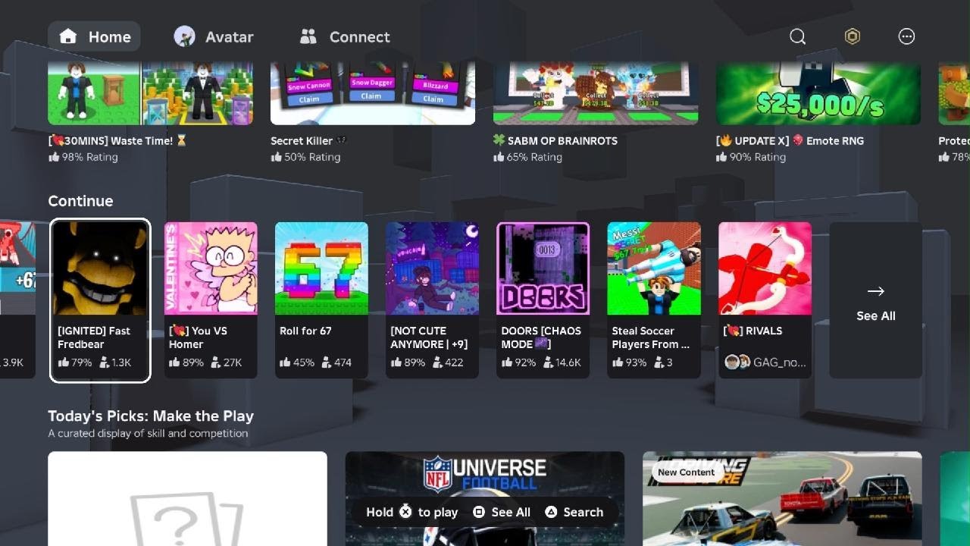Open the NOT CUTE ANYMORE game thumbnail

point(432,268)
